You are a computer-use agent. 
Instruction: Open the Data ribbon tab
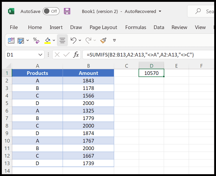tap(159, 27)
